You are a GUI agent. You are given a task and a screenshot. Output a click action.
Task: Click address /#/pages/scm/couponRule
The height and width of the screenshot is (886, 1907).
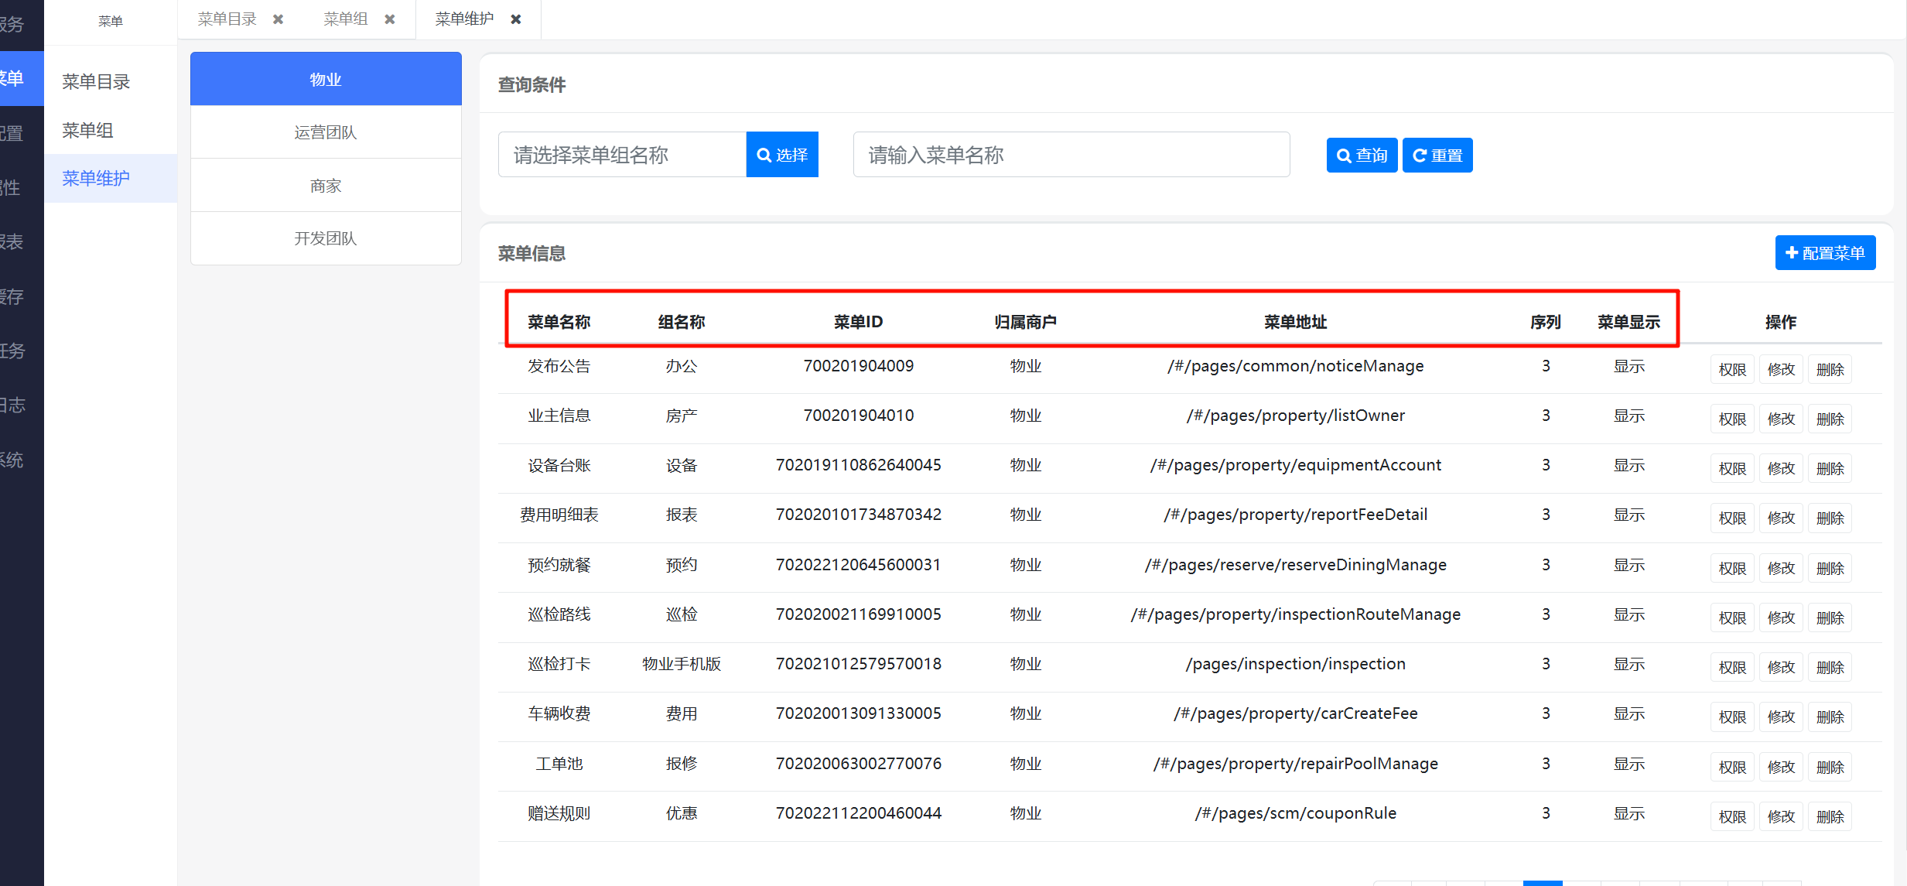1295,813
